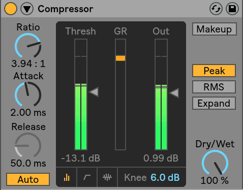Click the Knee 6.0 dB value
The height and width of the screenshot is (190, 243).
tap(165, 177)
